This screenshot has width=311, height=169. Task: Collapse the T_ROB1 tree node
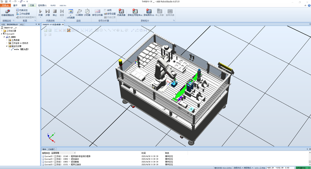coord(4,37)
